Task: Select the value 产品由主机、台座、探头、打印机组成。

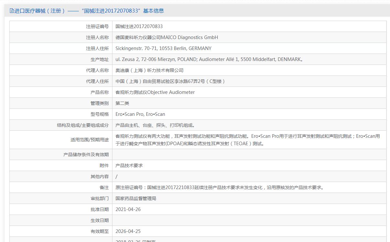Action: 155,125
